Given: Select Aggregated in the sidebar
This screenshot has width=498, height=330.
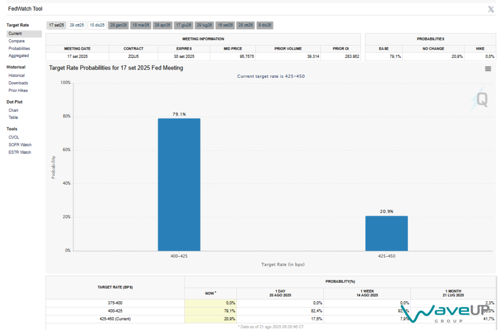Looking at the screenshot, I should click(x=18, y=56).
